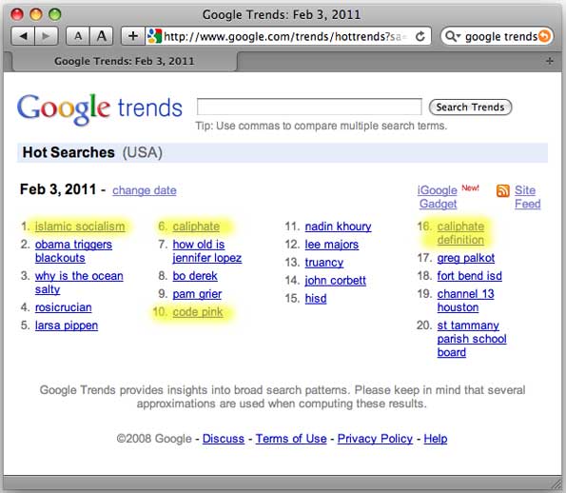The height and width of the screenshot is (493, 566).
Task: Click the address bar URL field
Action: tap(282, 36)
